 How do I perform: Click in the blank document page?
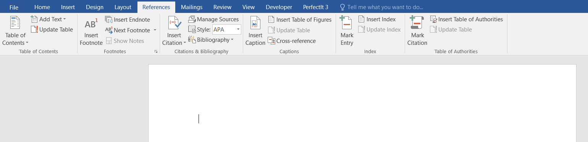pos(362,103)
